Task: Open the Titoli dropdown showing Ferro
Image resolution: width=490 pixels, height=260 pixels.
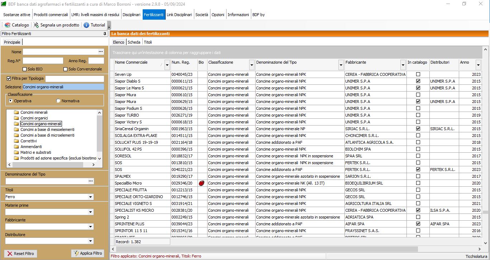Action: (x=90, y=197)
